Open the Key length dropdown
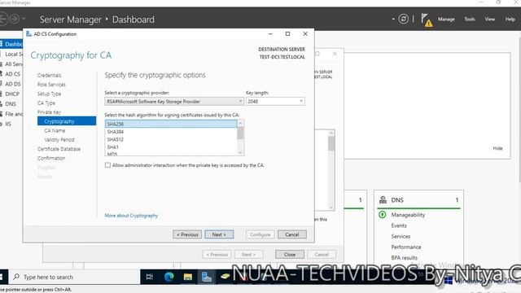This screenshot has height=293, width=521. pos(275,101)
